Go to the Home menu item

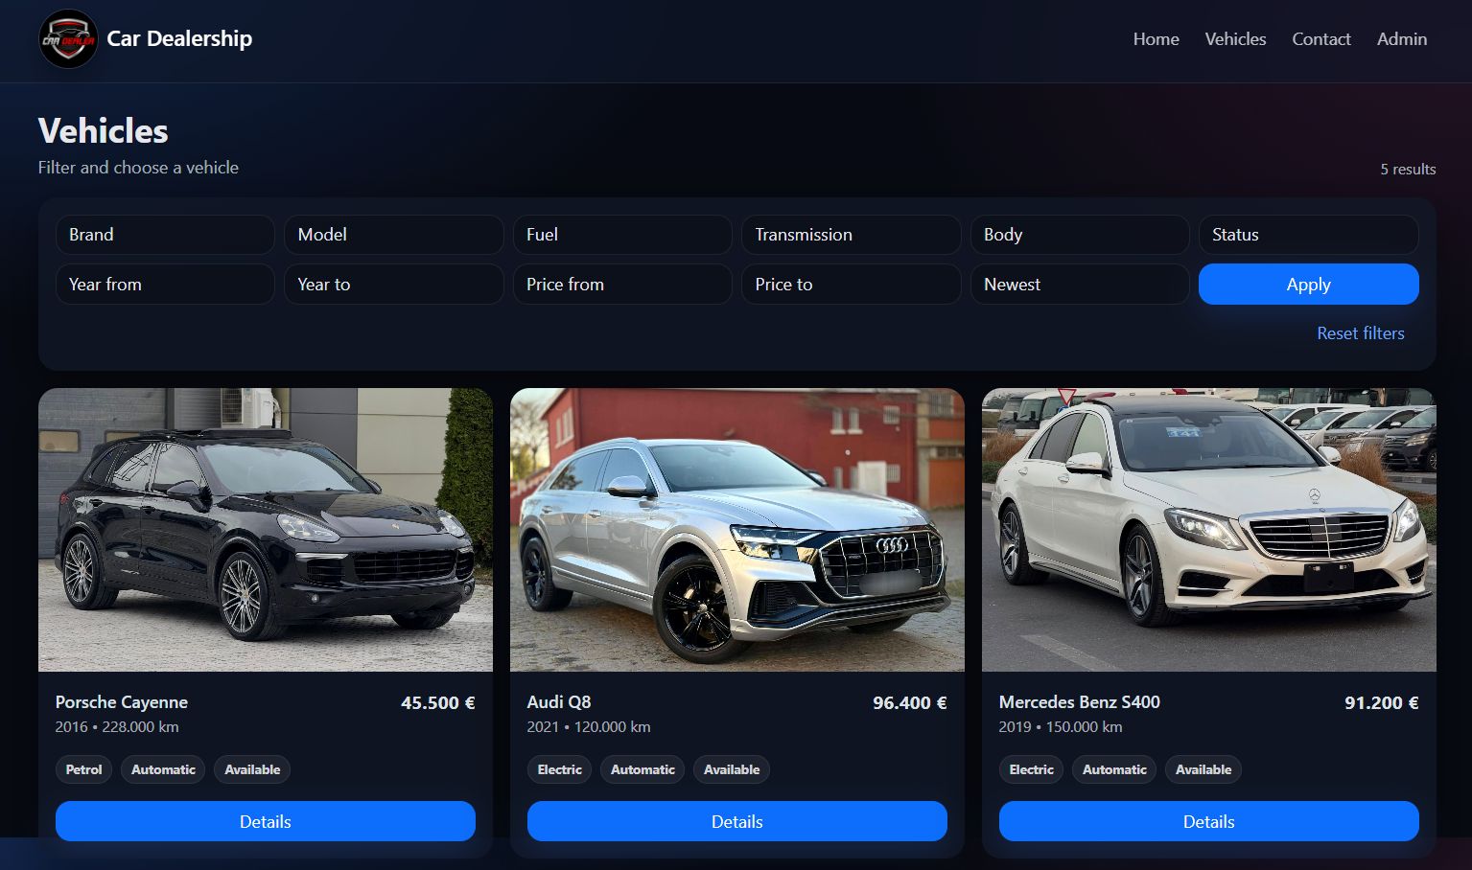coord(1156,39)
